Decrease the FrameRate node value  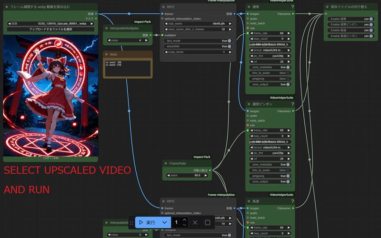[169, 175]
